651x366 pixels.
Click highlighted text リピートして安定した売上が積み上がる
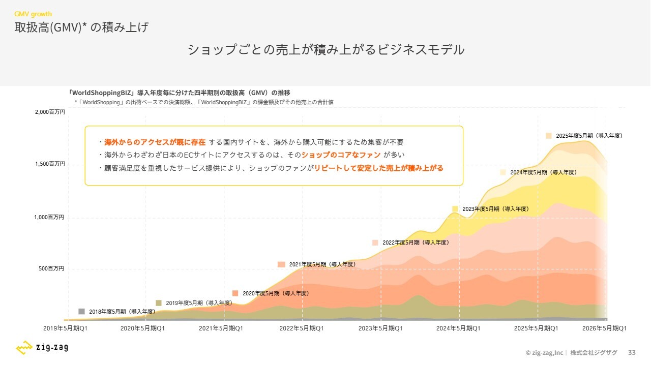[378, 168]
